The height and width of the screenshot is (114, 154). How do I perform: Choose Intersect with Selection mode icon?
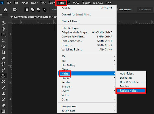(45, 10)
